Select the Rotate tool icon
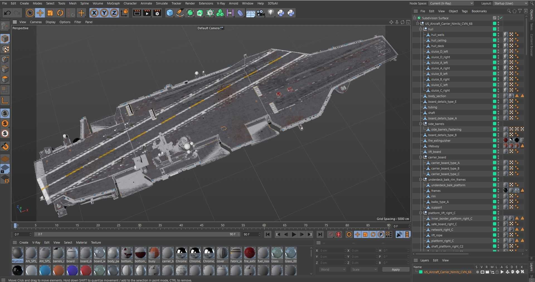 point(60,13)
